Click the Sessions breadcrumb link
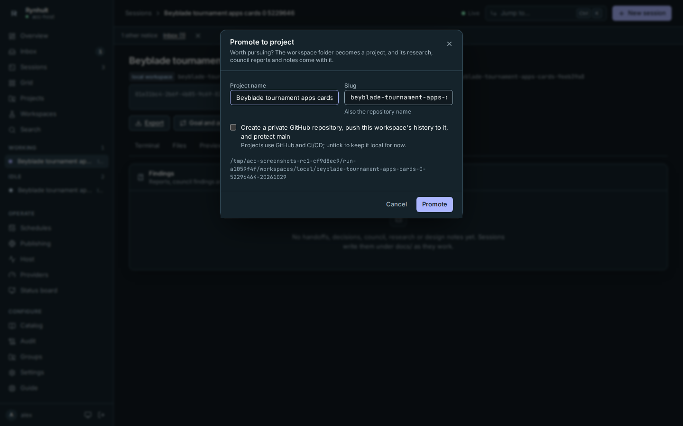This screenshot has height=426, width=683. pos(138,13)
